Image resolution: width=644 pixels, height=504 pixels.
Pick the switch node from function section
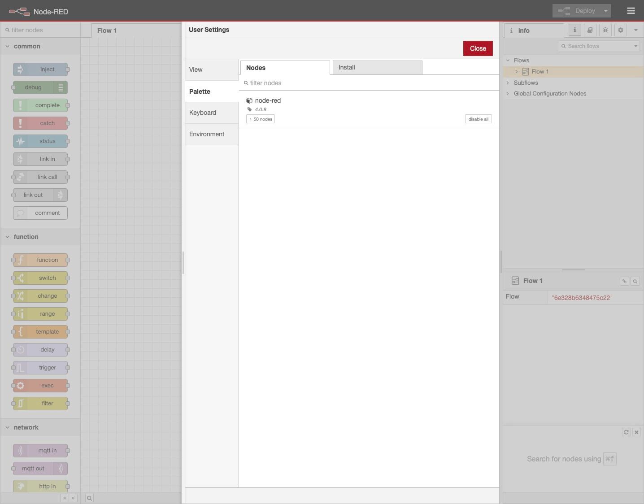40,278
